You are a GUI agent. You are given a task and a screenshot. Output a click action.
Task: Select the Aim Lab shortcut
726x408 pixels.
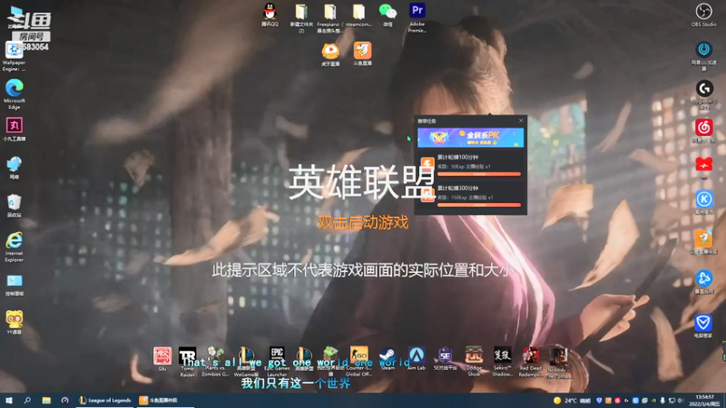click(x=417, y=359)
